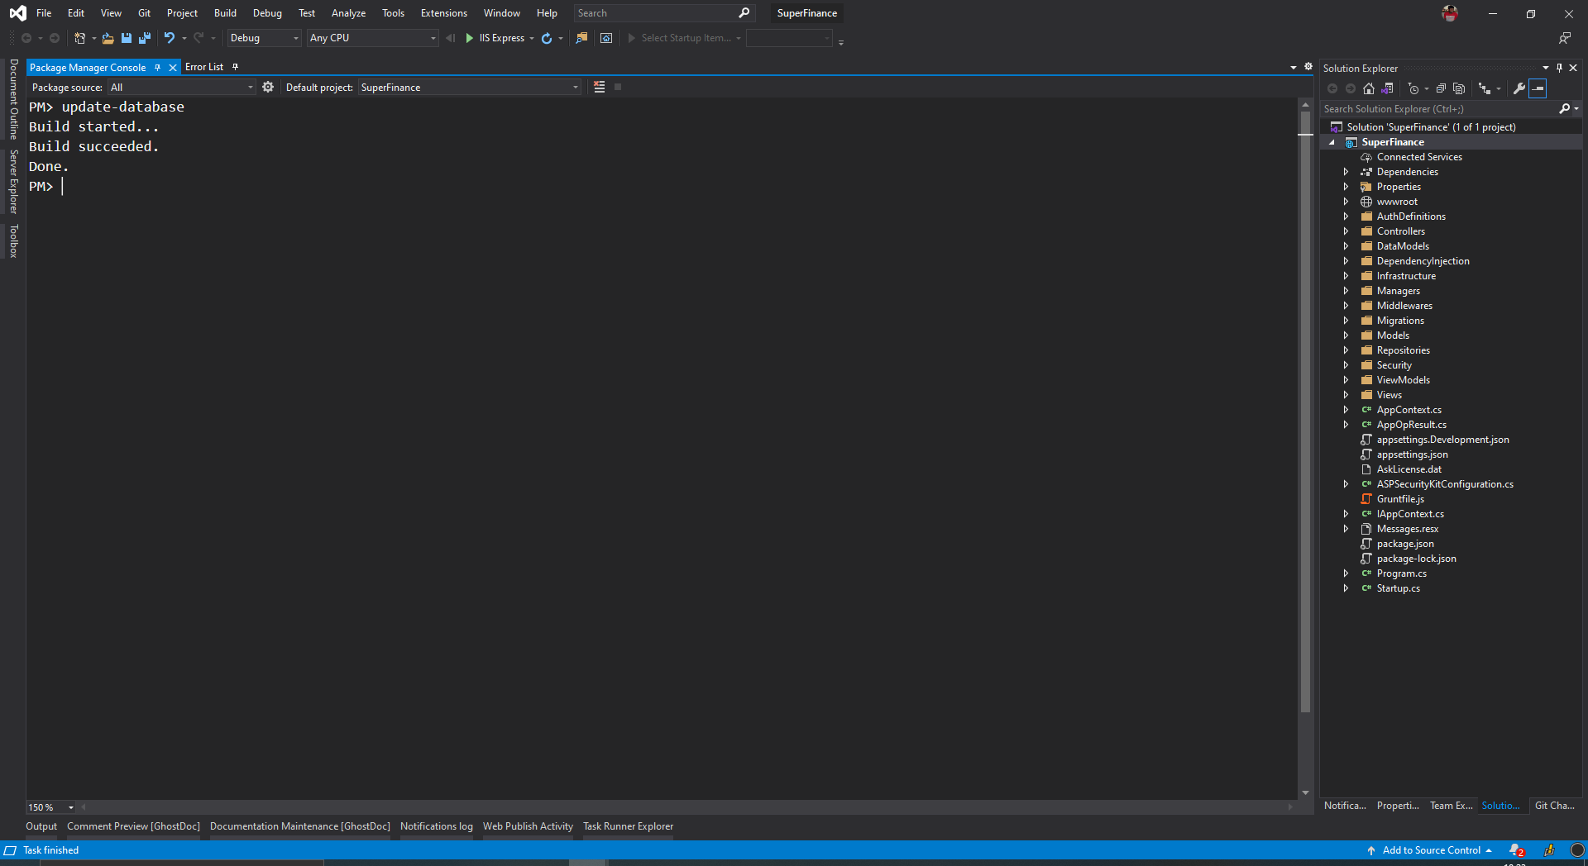Open the Default project dropdown

click(x=469, y=87)
